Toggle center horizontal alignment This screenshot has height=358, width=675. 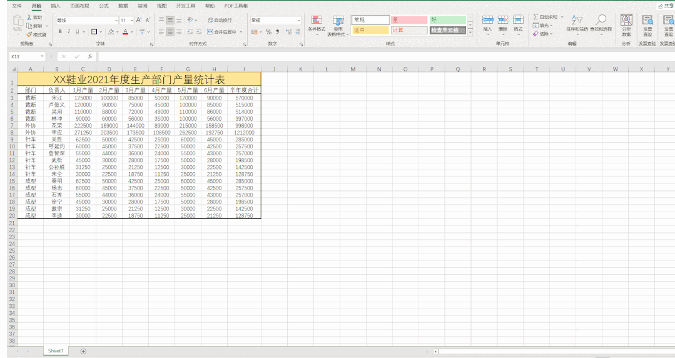pos(170,31)
